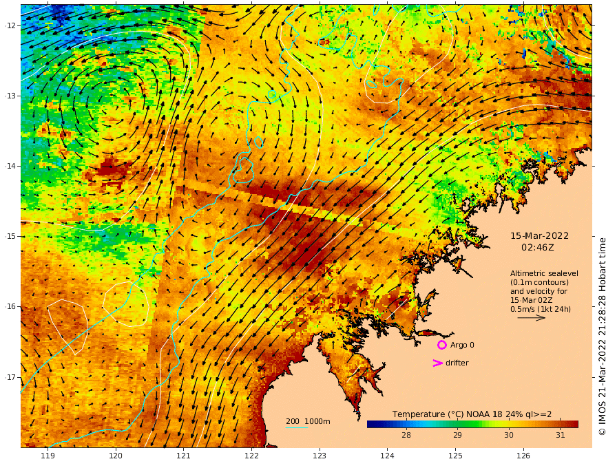Click the temperature color bar
606x468 pixels.
click(472, 424)
